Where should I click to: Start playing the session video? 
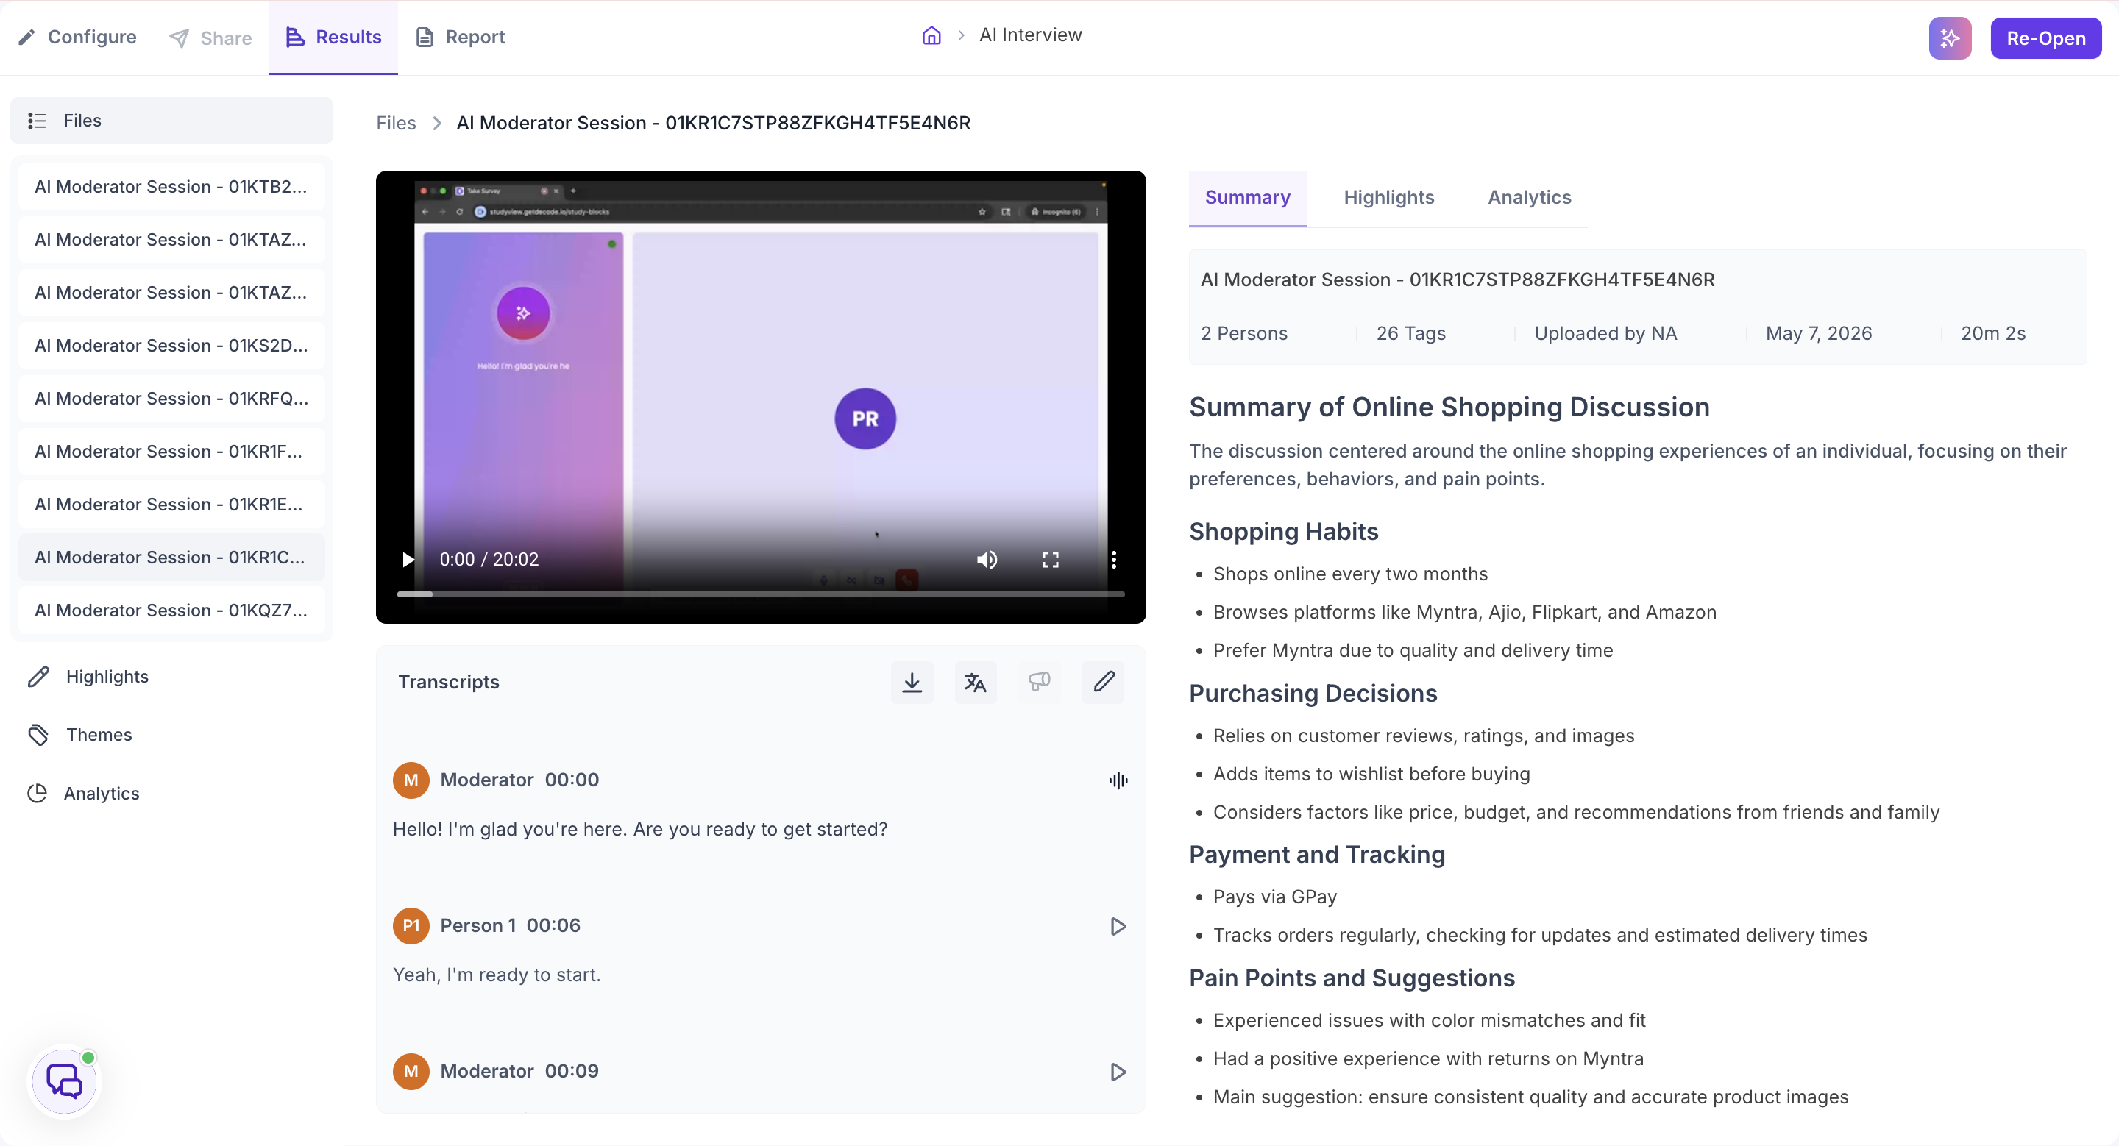[x=408, y=560]
